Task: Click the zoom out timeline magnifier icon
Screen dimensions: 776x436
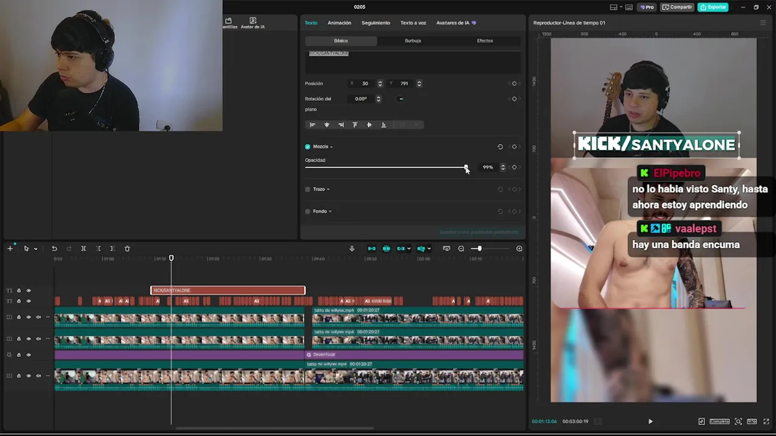Action: [461, 248]
